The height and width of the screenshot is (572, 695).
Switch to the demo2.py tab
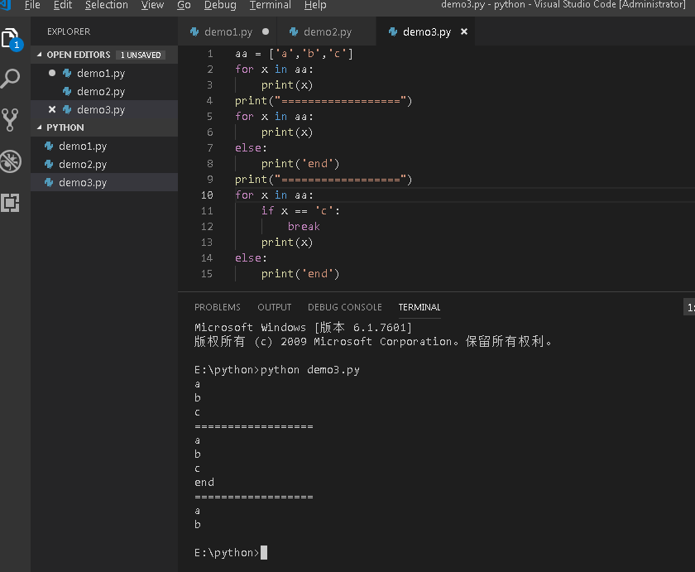[328, 31]
